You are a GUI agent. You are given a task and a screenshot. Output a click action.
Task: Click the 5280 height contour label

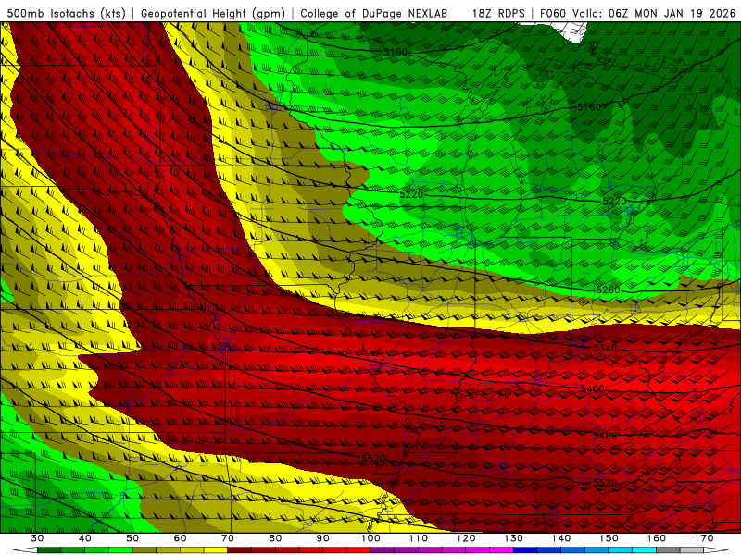pyautogui.click(x=608, y=290)
